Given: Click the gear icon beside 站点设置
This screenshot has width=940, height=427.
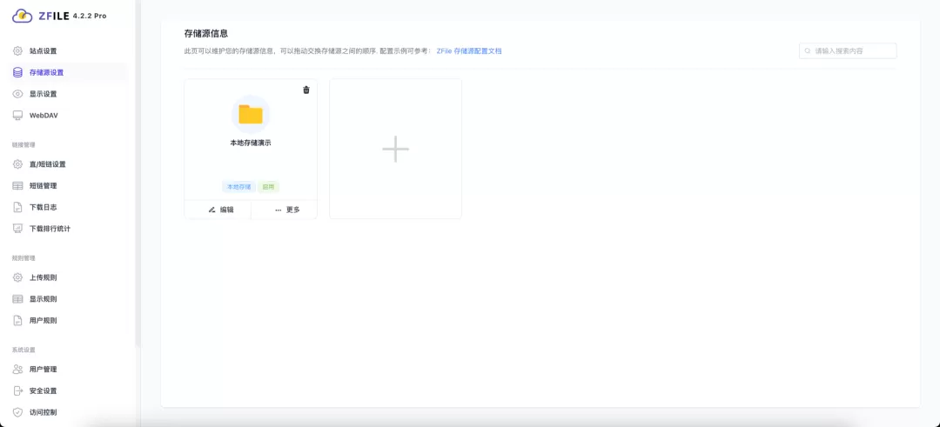Looking at the screenshot, I should point(17,51).
